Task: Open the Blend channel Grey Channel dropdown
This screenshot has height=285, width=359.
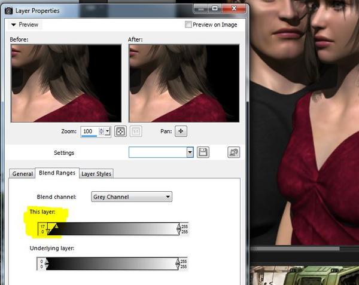Action: (x=132, y=197)
